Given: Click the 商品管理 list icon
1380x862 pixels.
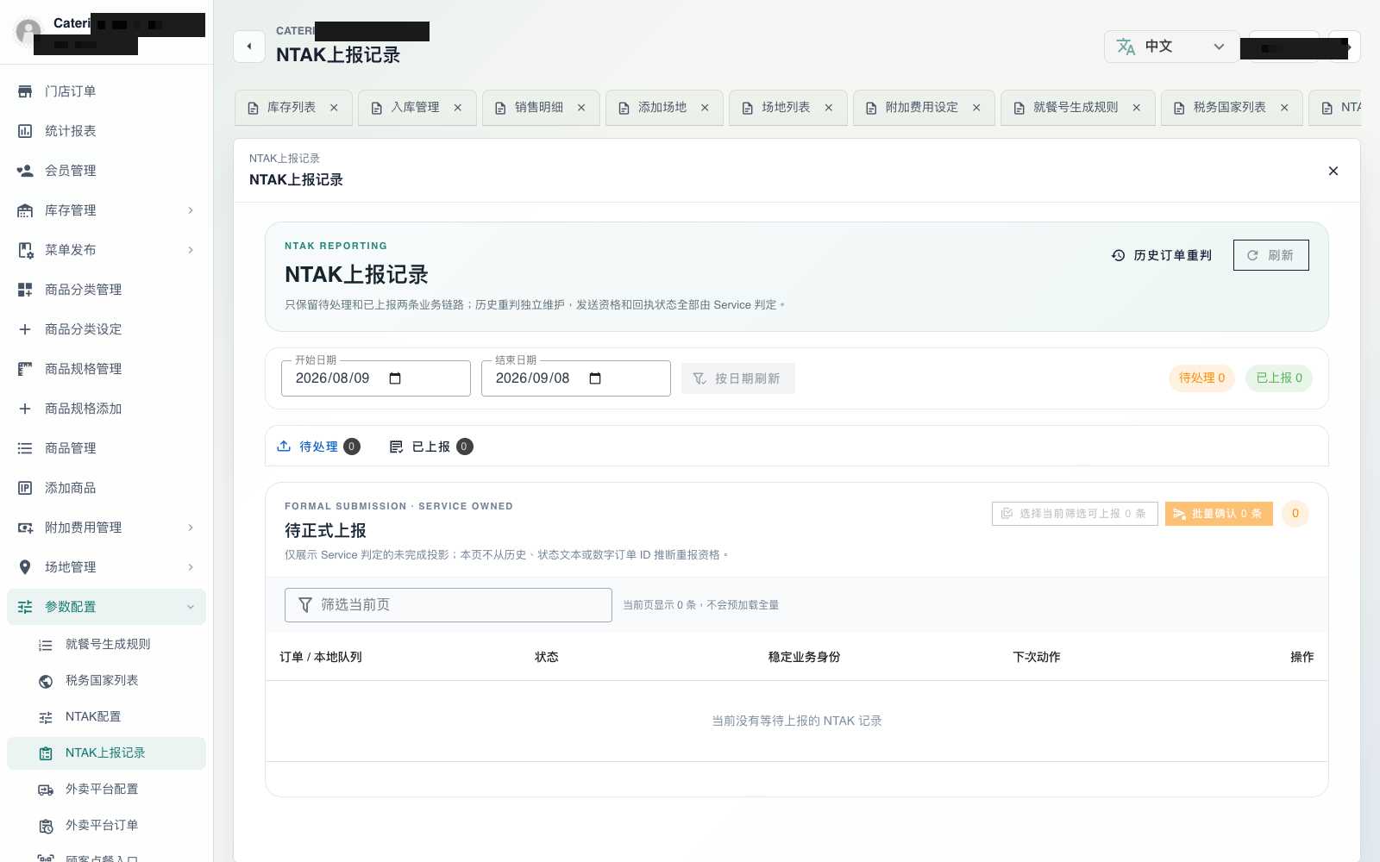Looking at the screenshot, I should (x=25, y=448).
